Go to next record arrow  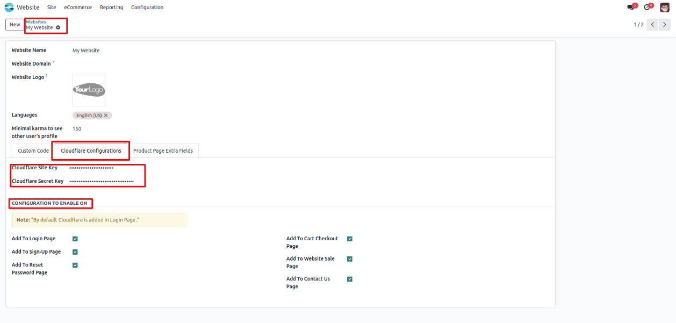point(665,25)
